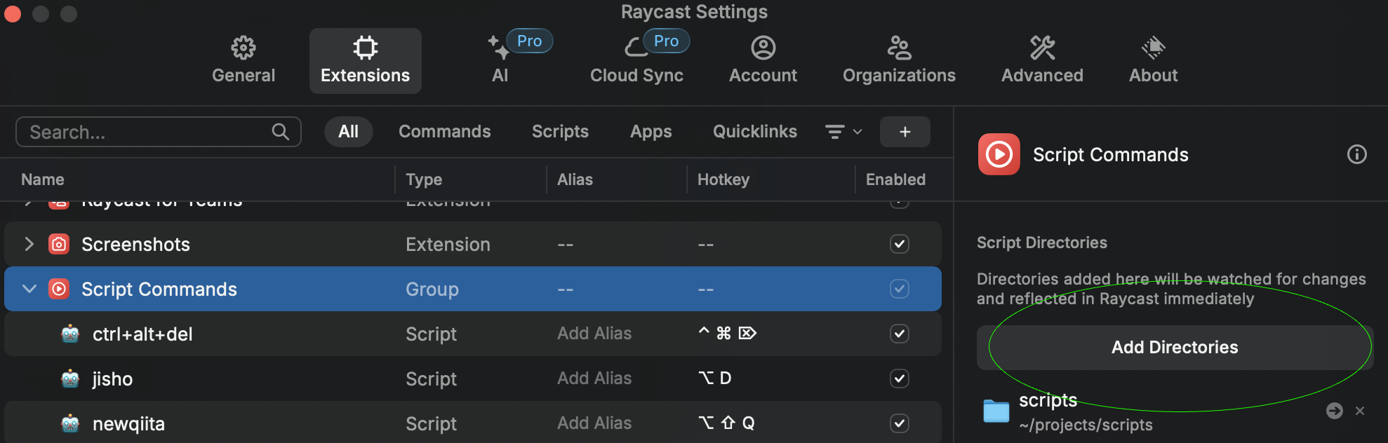Open the AI settings tab

tap(500, 60)
